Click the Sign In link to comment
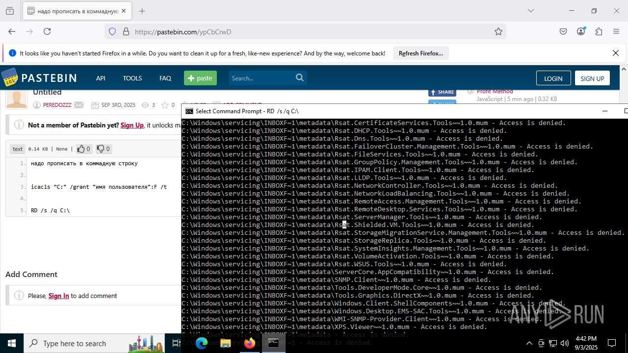 coord(58,296)
